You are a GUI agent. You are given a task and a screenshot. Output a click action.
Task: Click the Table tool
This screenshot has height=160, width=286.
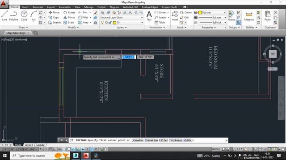[160, 23]
